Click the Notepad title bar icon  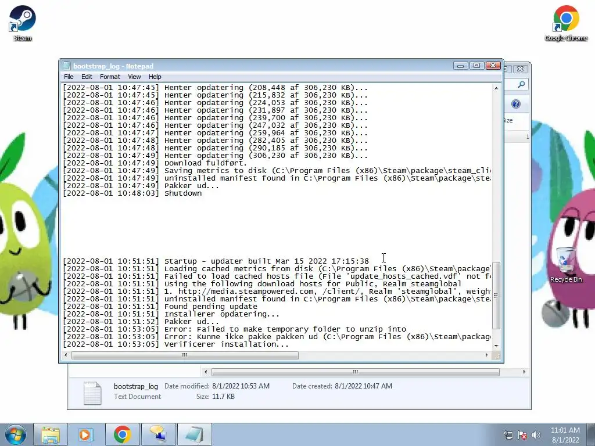(x=67, y=66)
